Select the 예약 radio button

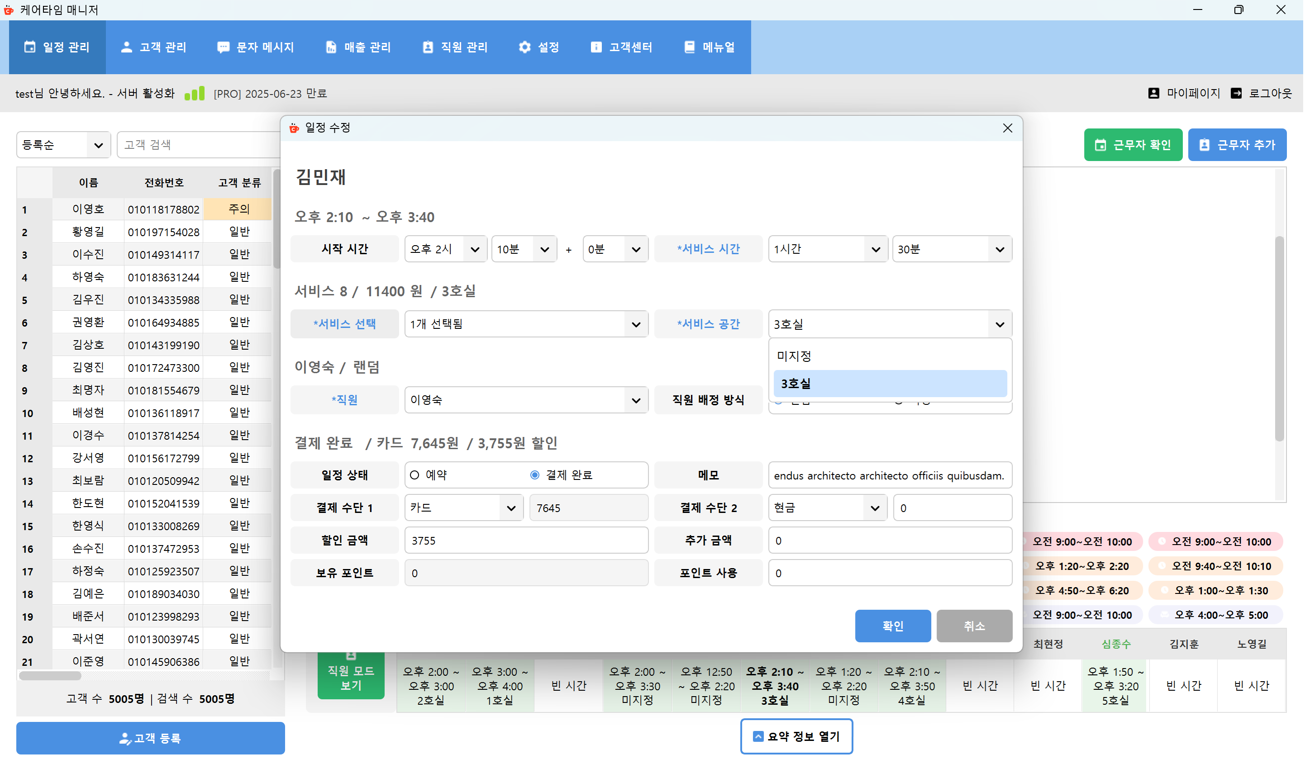pyautogui.click(x=414, y=475)
